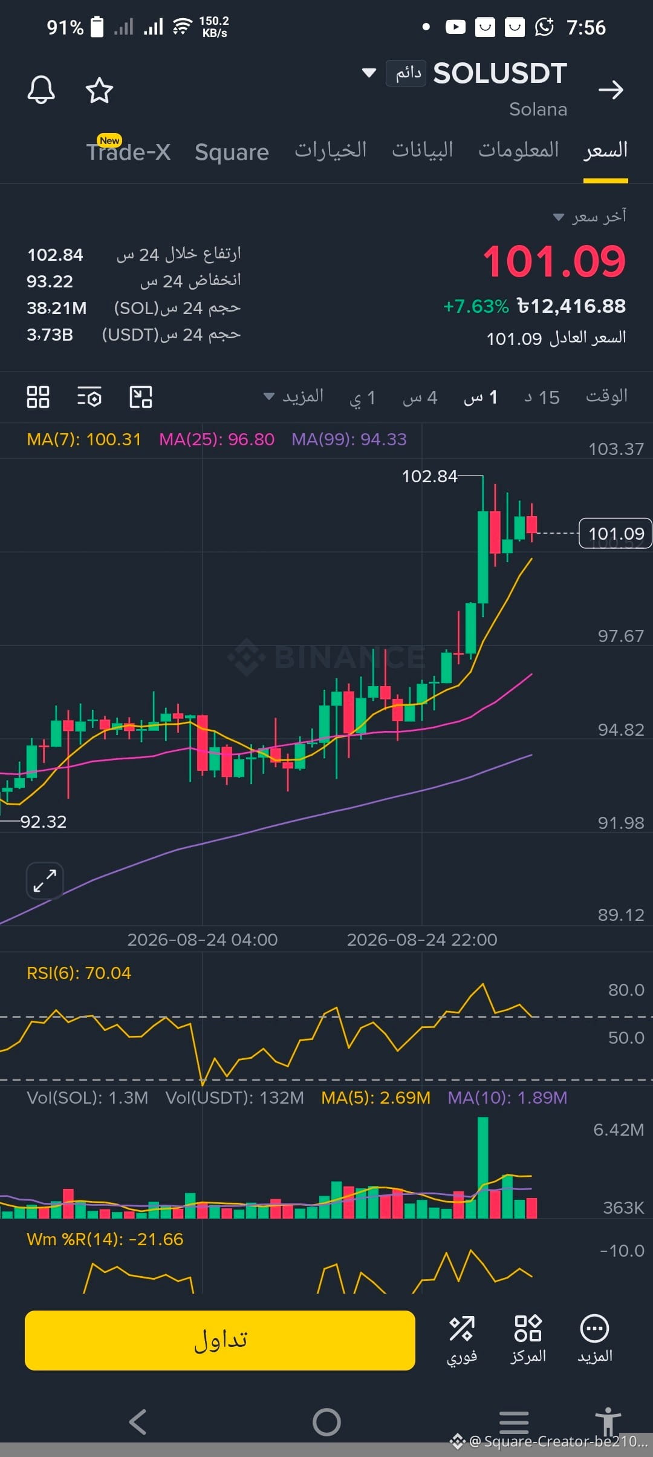Tap the arrow icon beside SOLUSDT
The width and height of the screenshot is (653, 1457).
coord(611,90)
